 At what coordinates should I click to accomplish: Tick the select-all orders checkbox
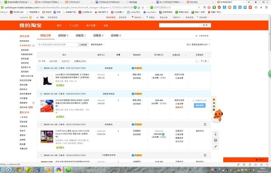[40, 61]
